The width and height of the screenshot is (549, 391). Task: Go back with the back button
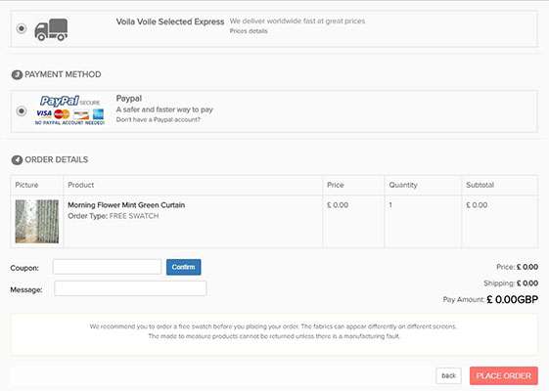pyautogui.click(x=448, y=376)
